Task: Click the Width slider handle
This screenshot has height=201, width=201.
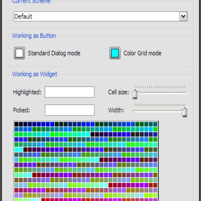Action: (184, 112)
